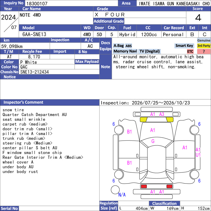The width and height of the screenshot is (211, 211).
Task: Click the color number QAC
Action: point(24,67)
